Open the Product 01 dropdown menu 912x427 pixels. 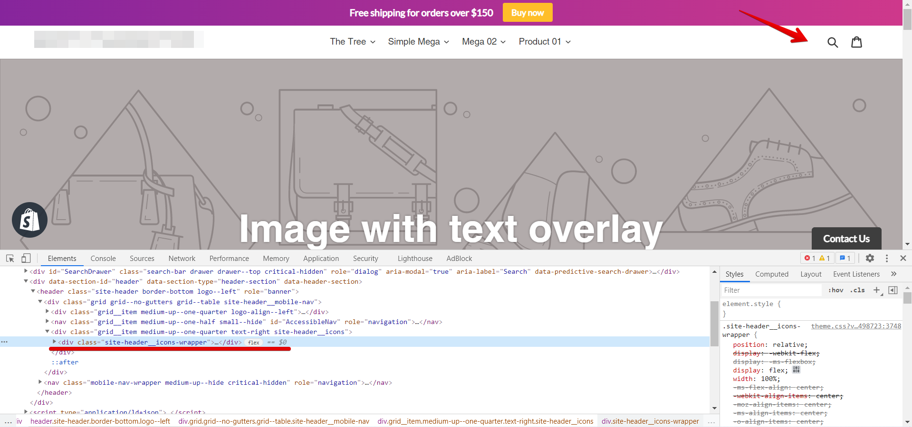[545, 42]
